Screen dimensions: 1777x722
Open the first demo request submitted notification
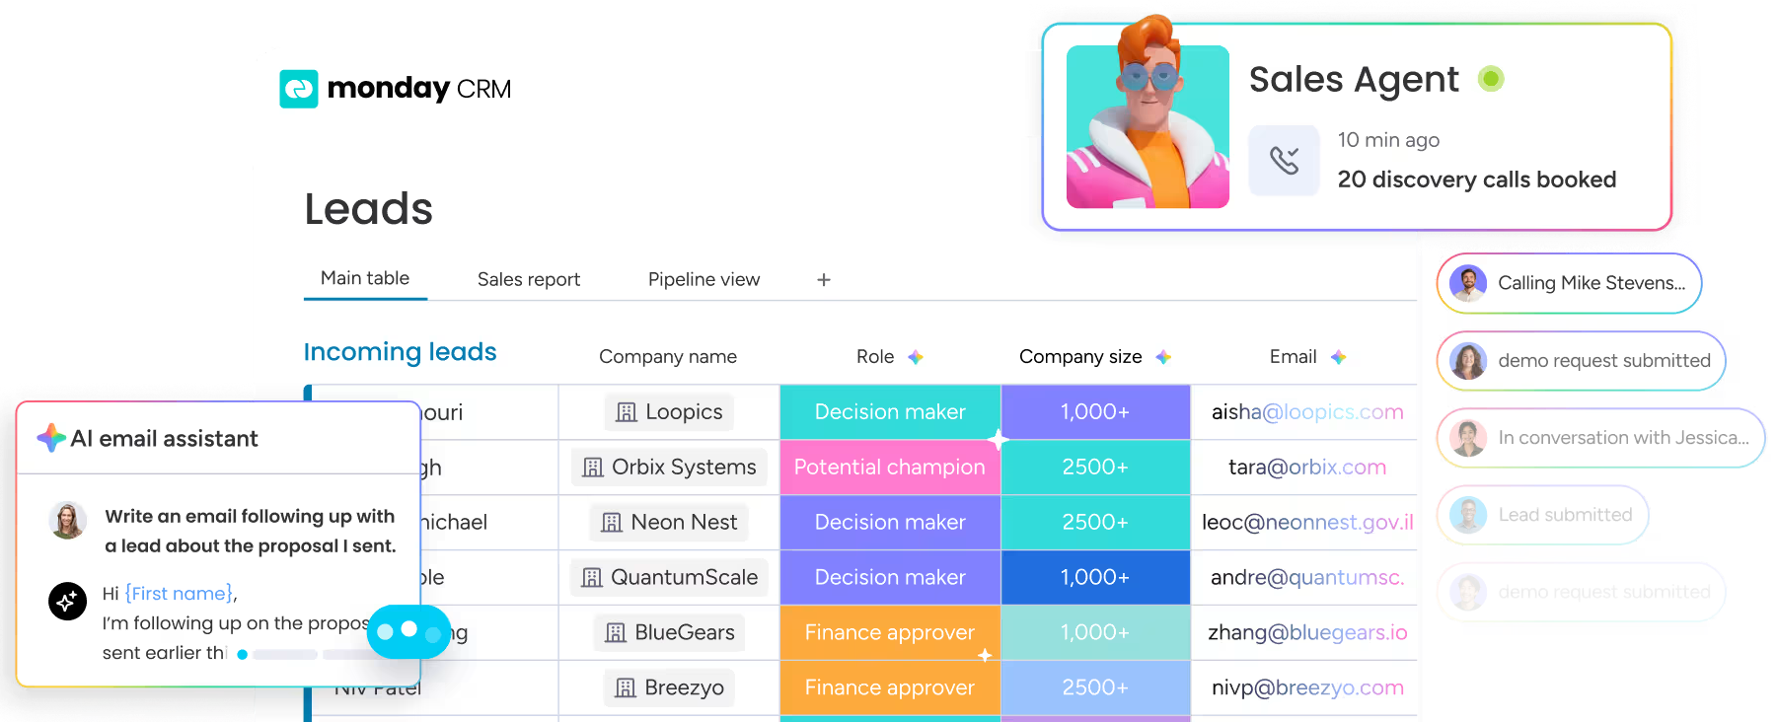click(x=1581, y=361)
